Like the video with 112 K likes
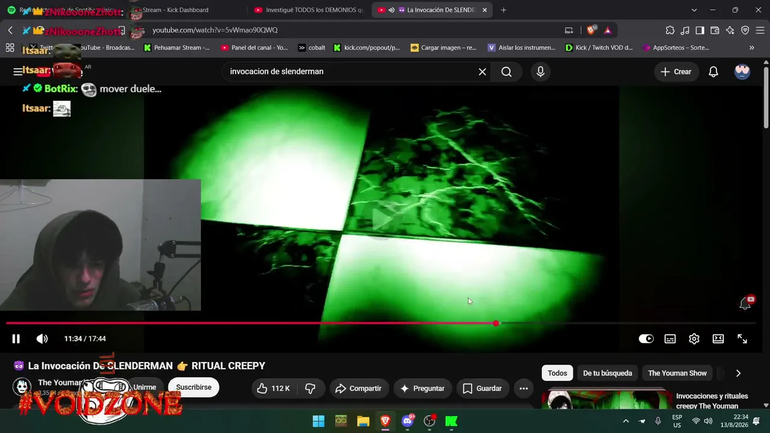Screen dimensions: 770x433 tap(273, 388)
